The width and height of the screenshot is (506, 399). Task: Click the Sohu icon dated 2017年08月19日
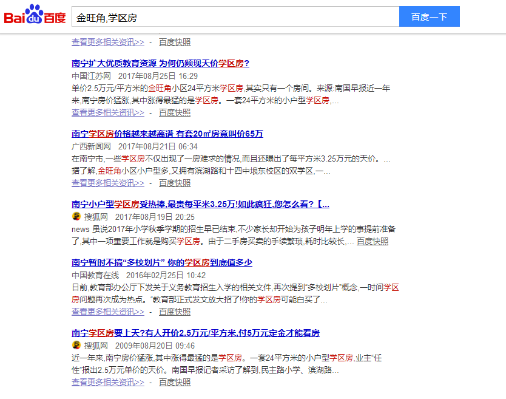click(x=76, y=217)
